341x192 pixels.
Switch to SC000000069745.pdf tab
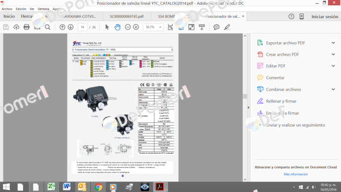tap(127, 16)
